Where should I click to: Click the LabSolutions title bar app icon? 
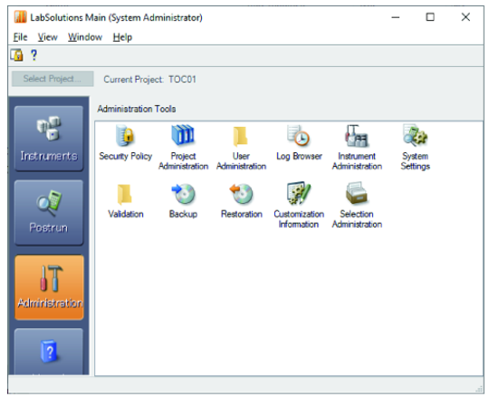(20, 17)
